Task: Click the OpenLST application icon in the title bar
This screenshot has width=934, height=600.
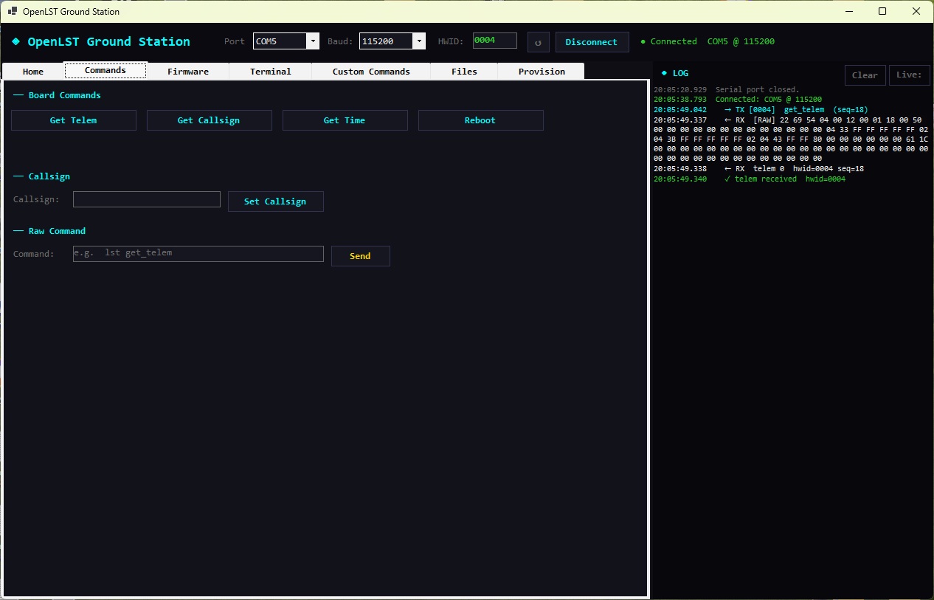Action: pos(12,11)
